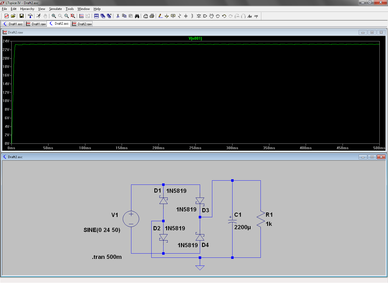Screen dimensions: 388x283
Task: Click the Autorange plot icon
Action: pyautogui.click(x=81, y=16)
